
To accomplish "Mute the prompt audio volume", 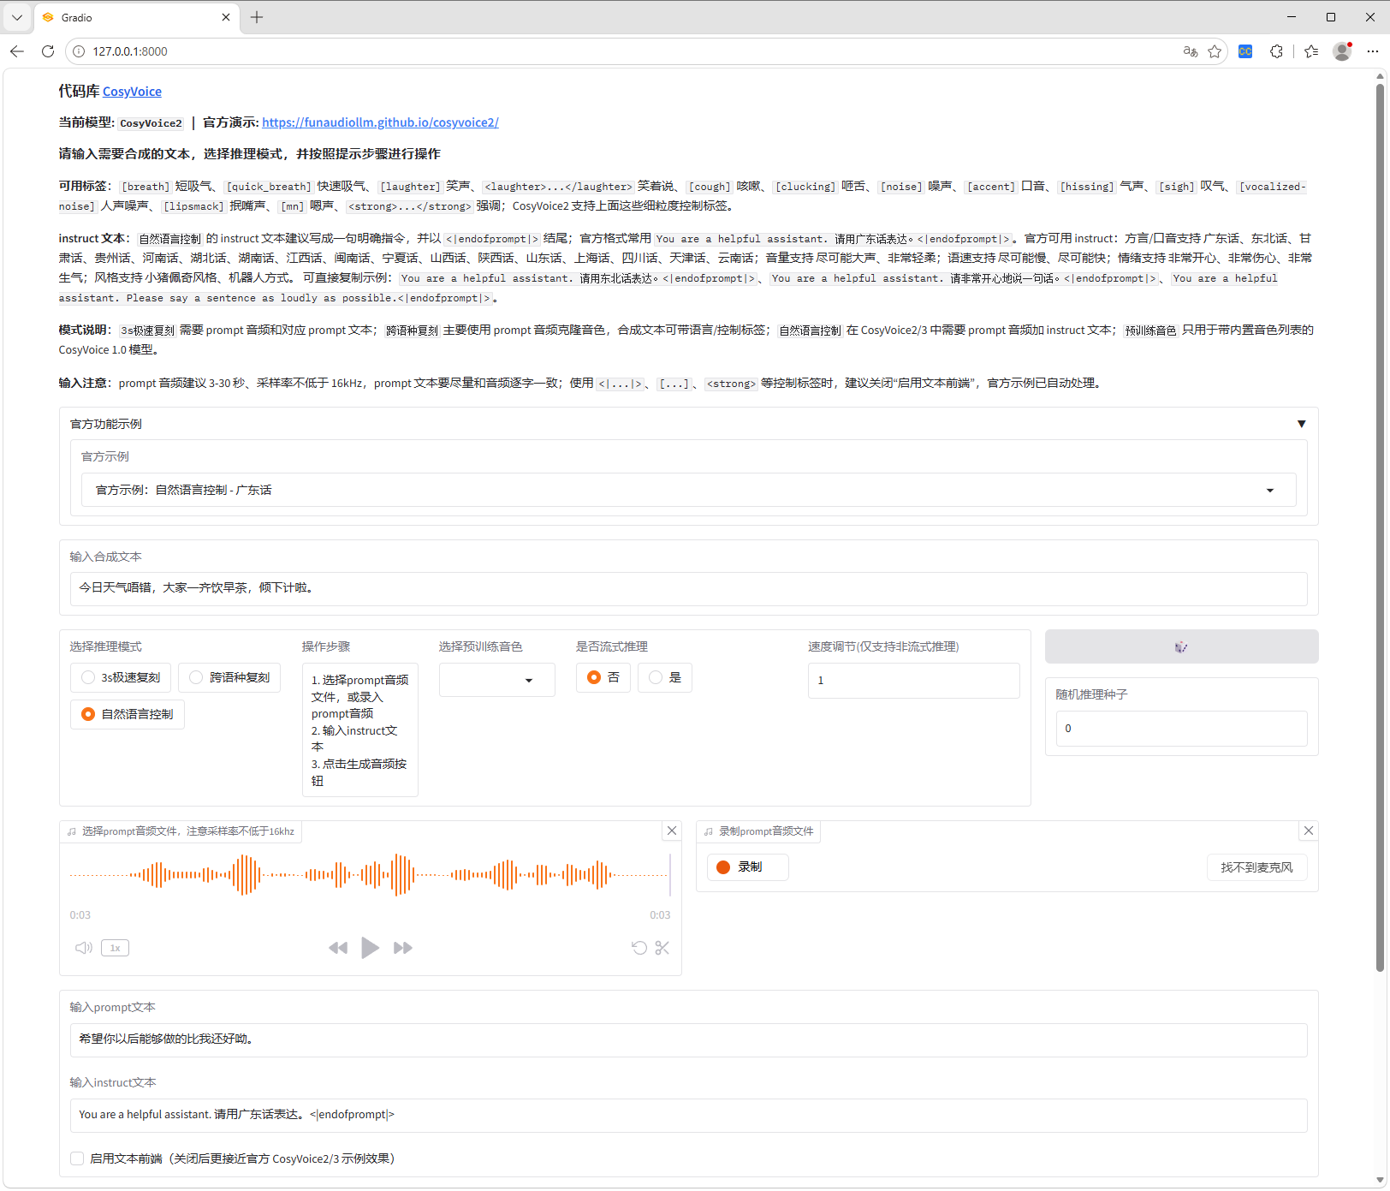I will point(84,948).
